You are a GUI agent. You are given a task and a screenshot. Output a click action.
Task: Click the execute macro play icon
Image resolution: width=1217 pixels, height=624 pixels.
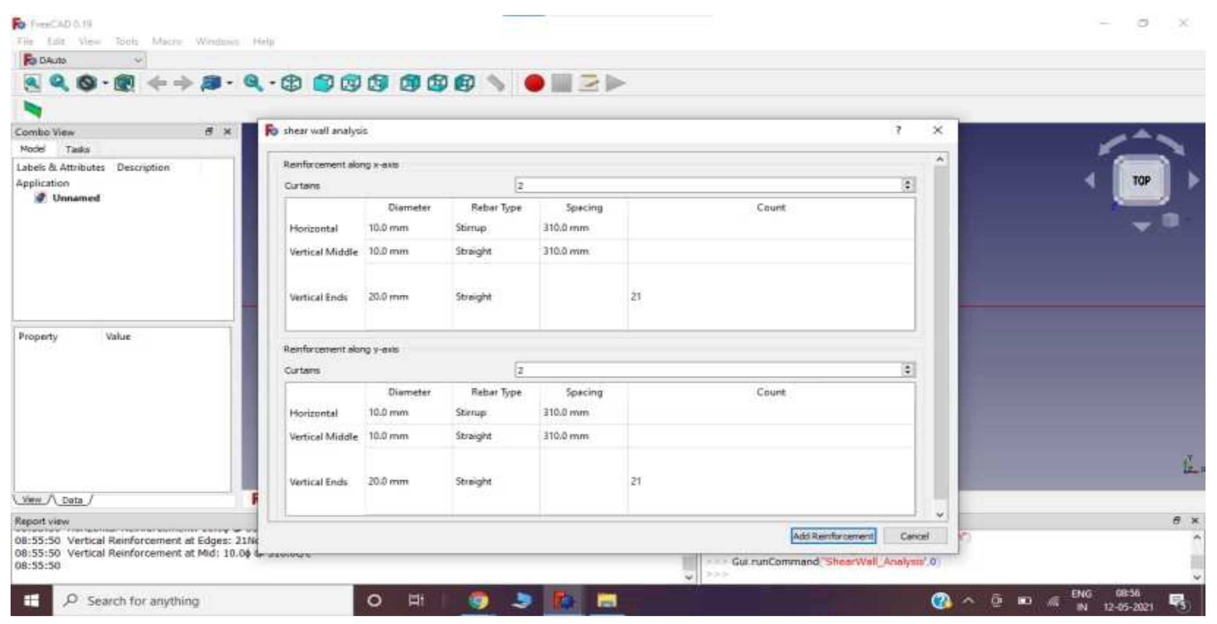615,83
